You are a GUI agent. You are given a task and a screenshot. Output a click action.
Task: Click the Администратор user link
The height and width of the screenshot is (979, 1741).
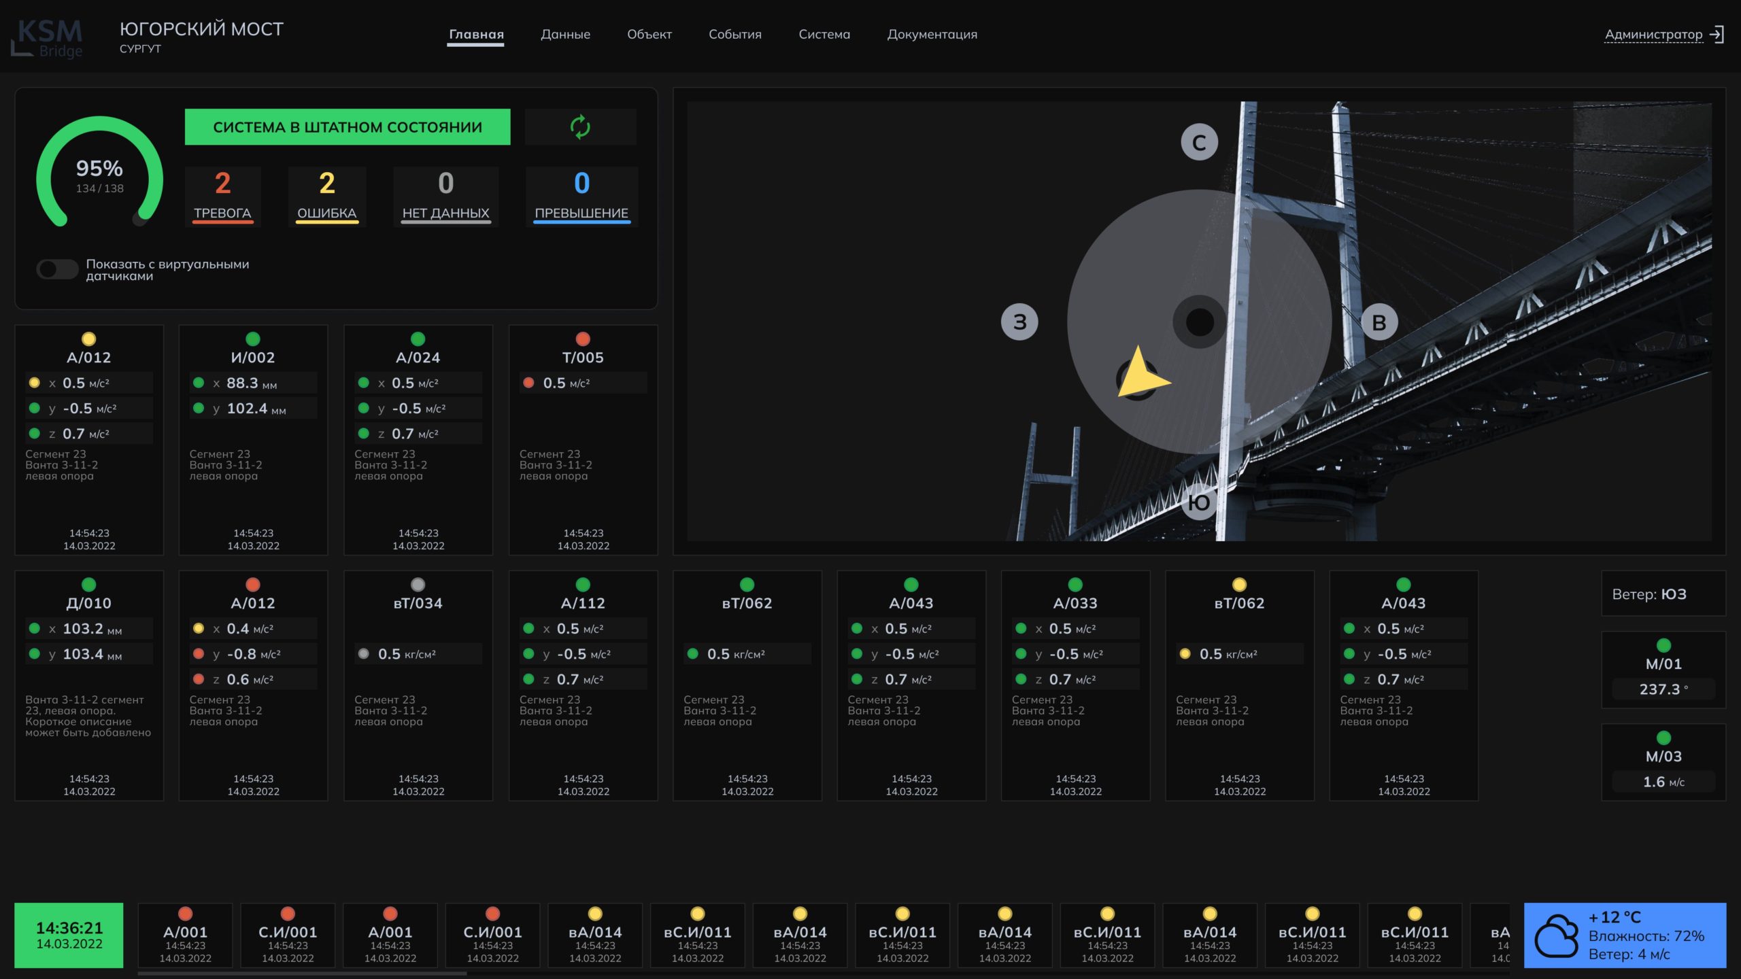click(x=1653, y=35)
